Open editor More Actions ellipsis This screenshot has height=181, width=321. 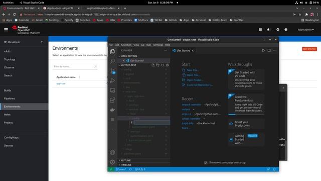[x=274, y=50]
